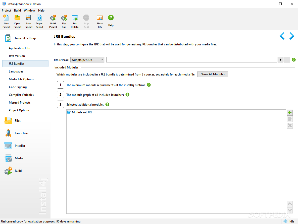Viewport: 298px width, 224px height.
Task: Move the selected module up
Action: point(290,204)
